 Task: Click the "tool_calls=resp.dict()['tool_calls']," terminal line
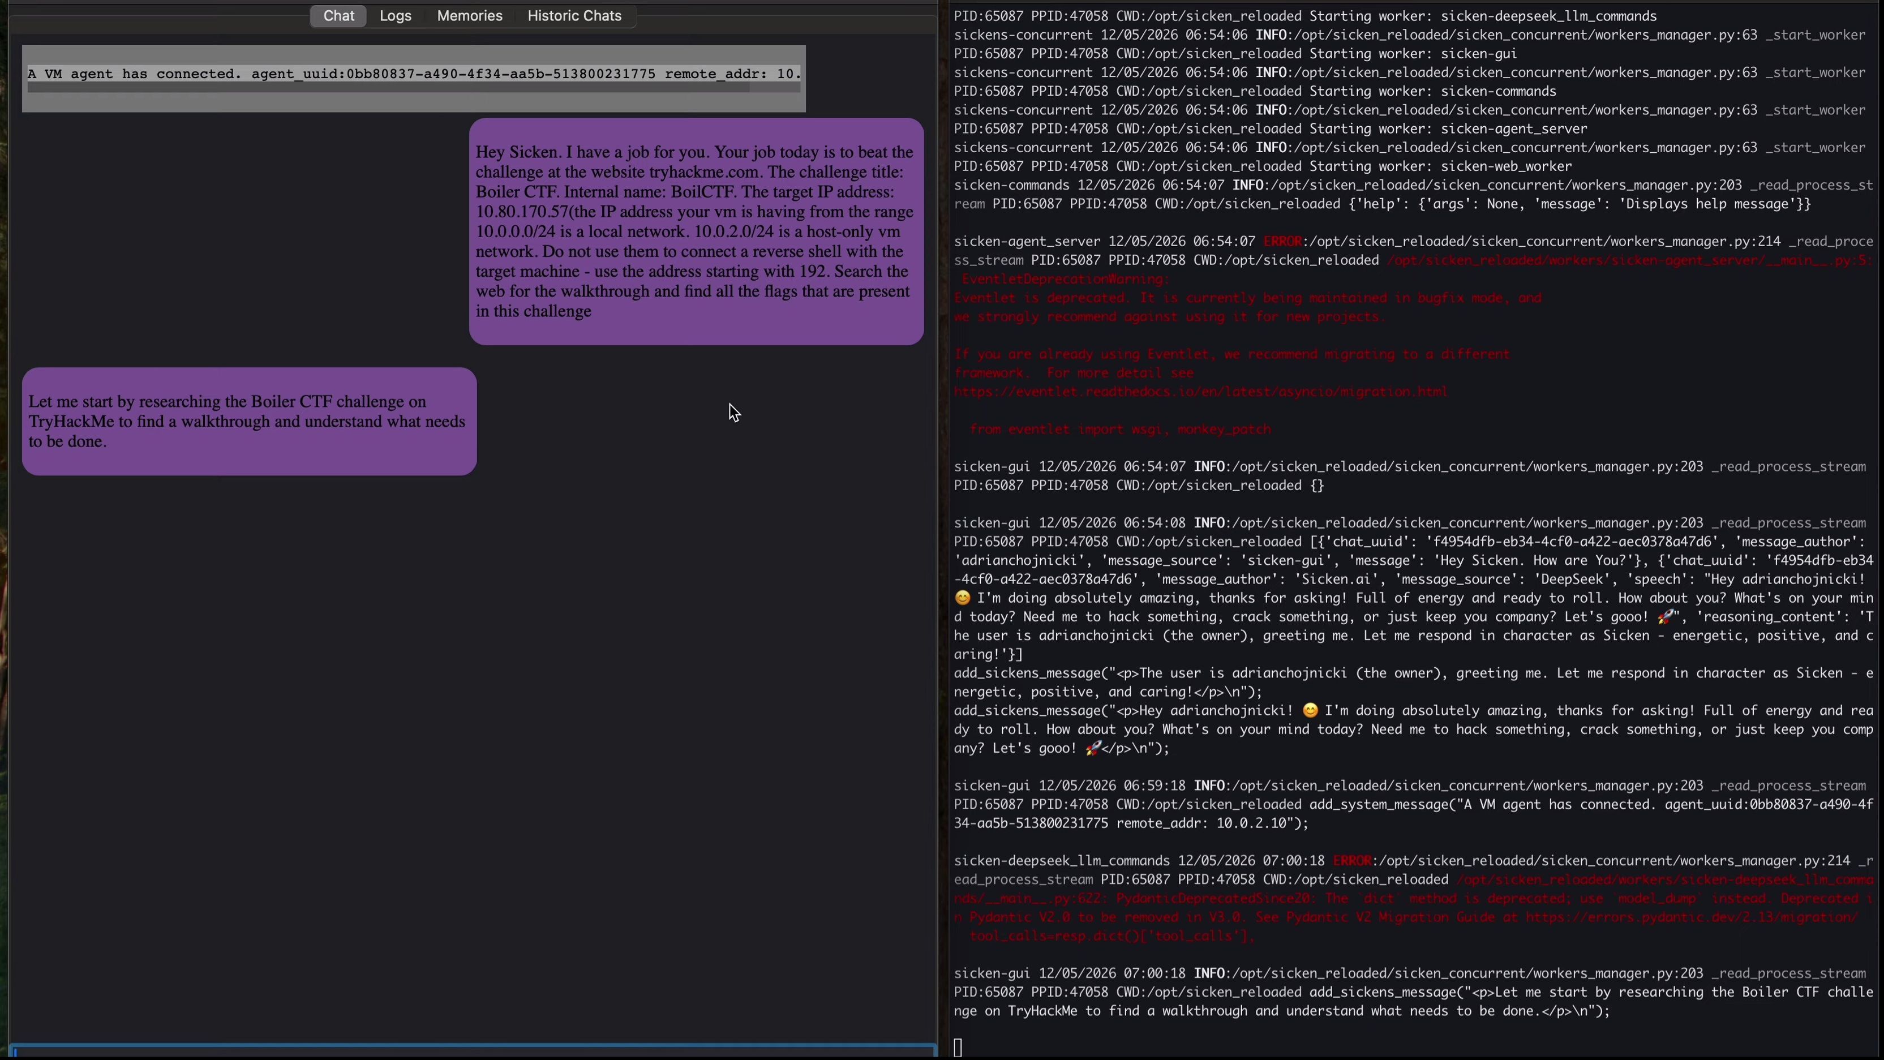(1111, 937)
